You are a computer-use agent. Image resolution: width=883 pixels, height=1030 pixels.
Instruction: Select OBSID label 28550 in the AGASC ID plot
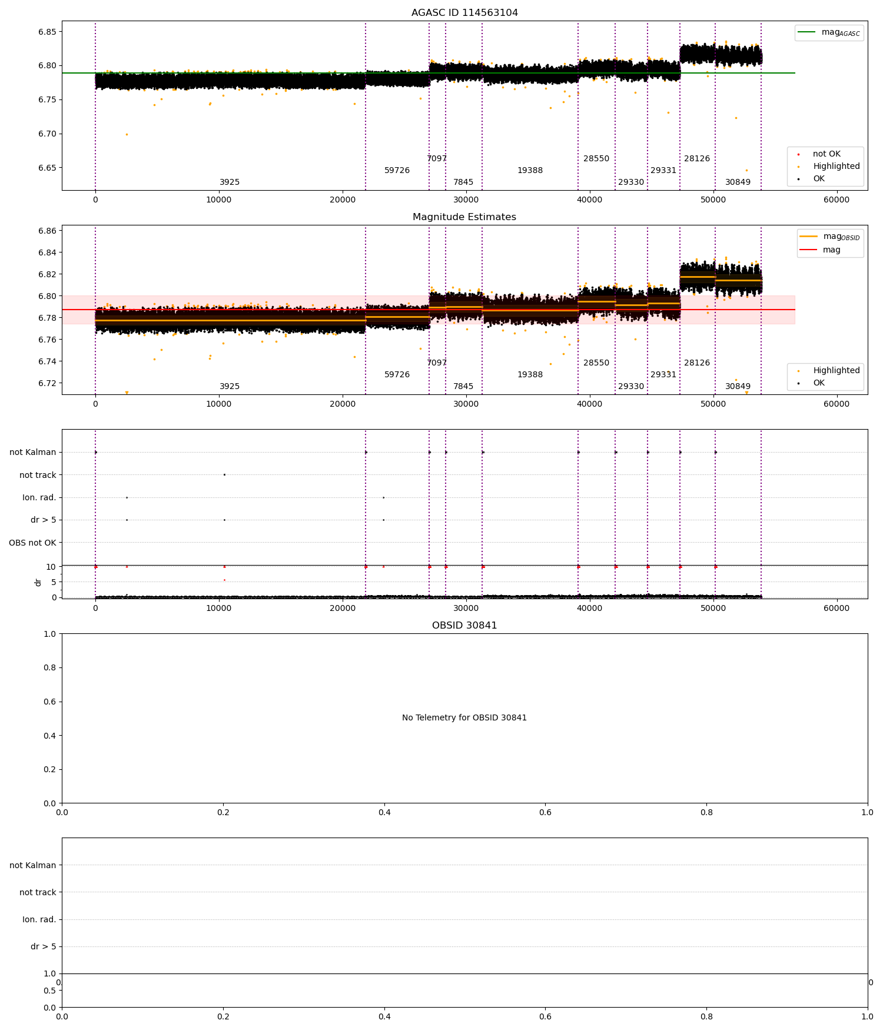(x=596, y=159)
